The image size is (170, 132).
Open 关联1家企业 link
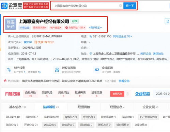pos(46,42)
